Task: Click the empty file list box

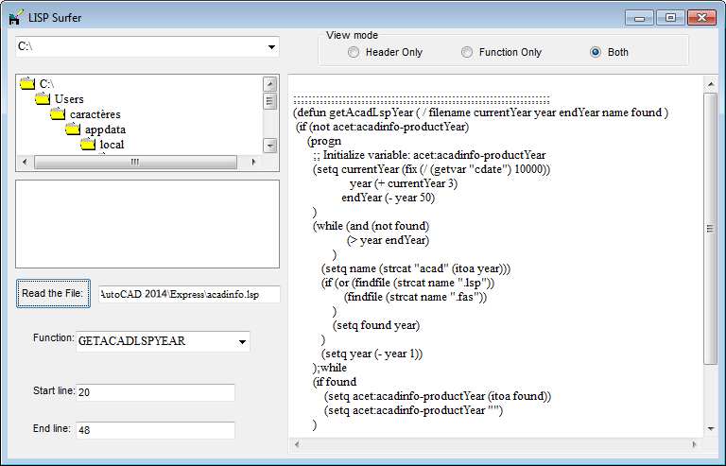Action: [147, 224]
